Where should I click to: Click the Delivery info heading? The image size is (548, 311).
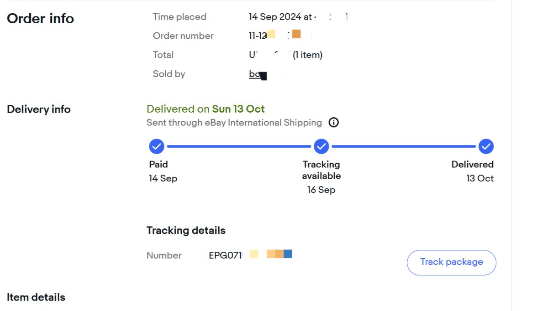pyautogui.click(x=39, y=109)
